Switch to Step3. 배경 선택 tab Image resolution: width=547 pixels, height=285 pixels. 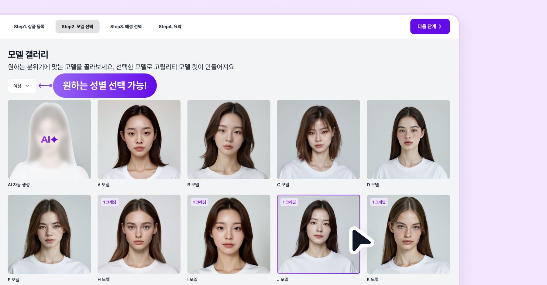click(x=126, y=27)
